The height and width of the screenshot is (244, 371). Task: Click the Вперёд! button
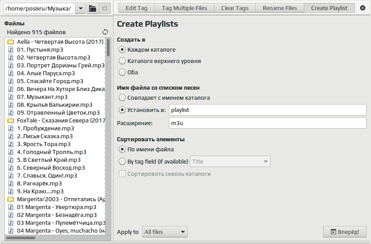(x=345, y=232)
